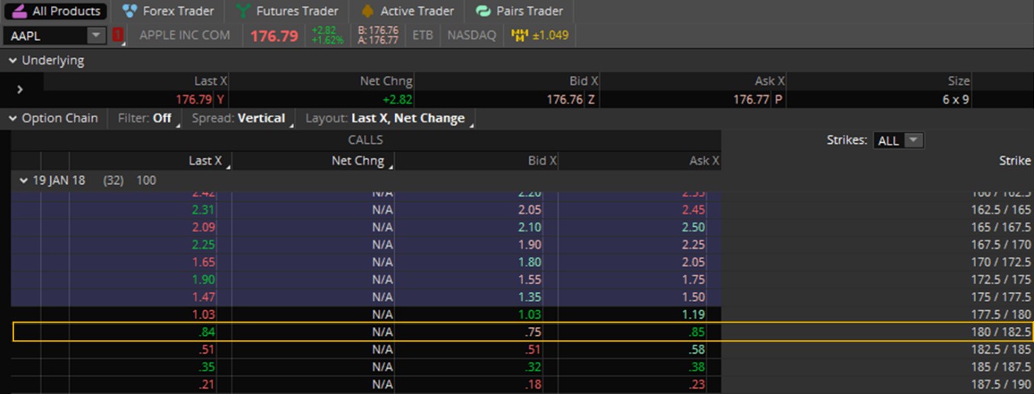Click the red link number 1 icon
The height and width of the screenshot is (394, 1034).
[118, 36]
